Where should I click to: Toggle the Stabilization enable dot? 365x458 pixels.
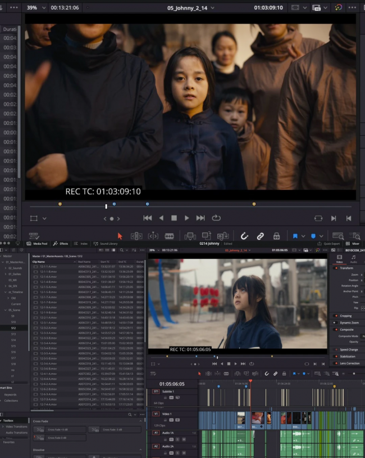click(x=336, y=356)
